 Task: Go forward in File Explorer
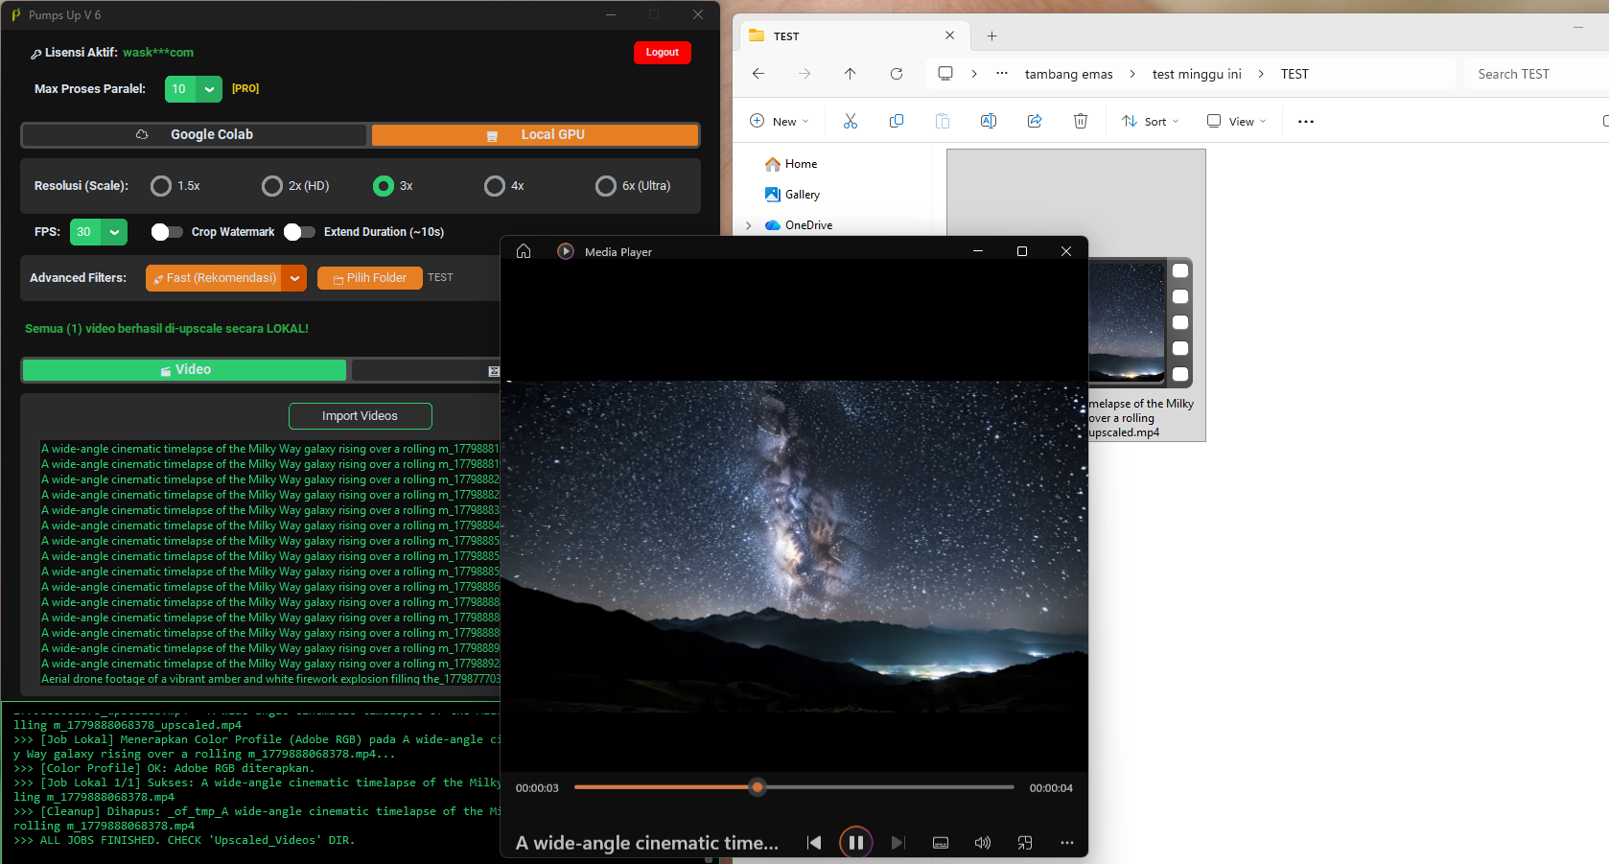coord(804,74)
